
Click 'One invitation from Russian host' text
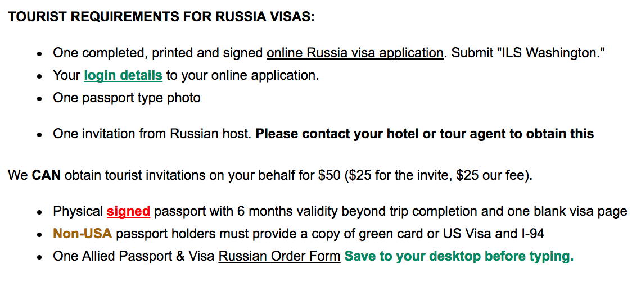(x=152, y=134)
